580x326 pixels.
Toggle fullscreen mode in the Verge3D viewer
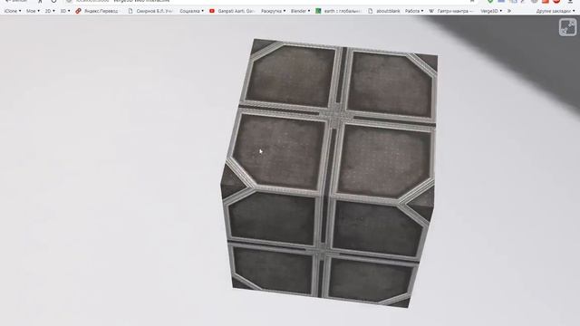(567, 27)
